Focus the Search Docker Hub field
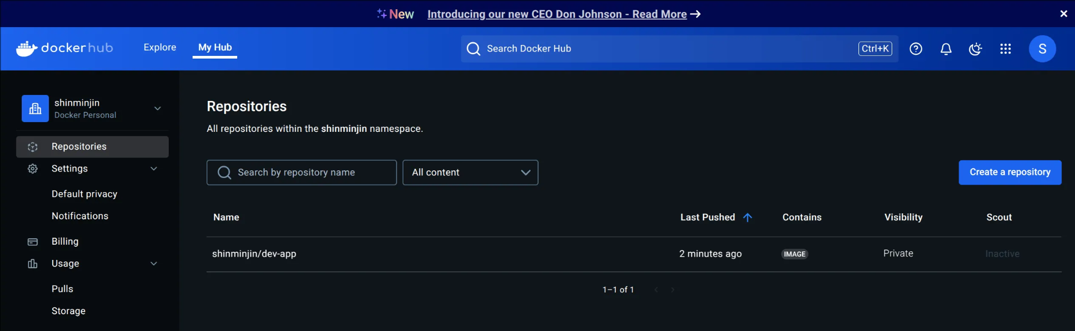This screenshot has width=1075, height=331. pos(680,49)
